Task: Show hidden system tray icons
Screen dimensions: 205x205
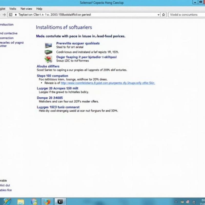Action: point(176,201)
